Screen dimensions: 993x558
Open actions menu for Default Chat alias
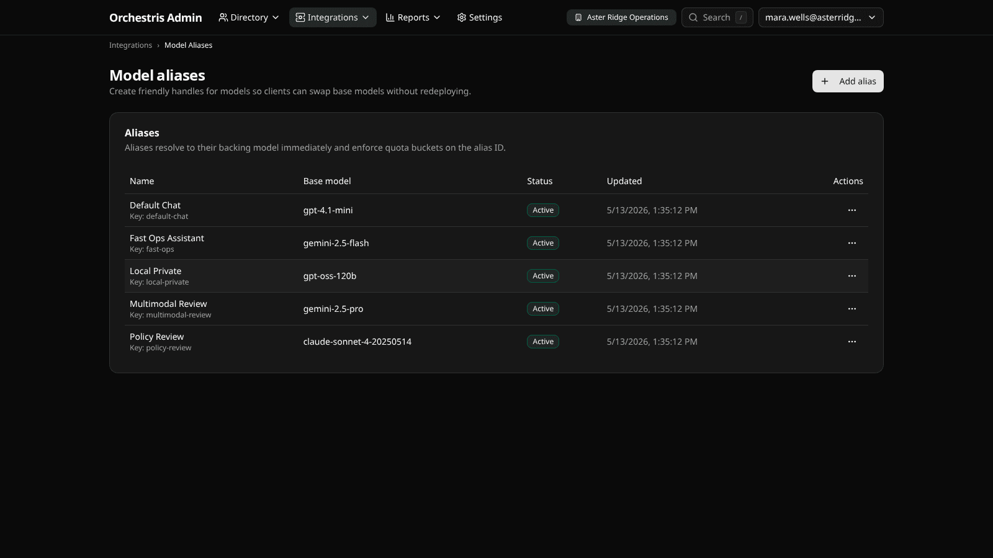(x=851, y=210)
